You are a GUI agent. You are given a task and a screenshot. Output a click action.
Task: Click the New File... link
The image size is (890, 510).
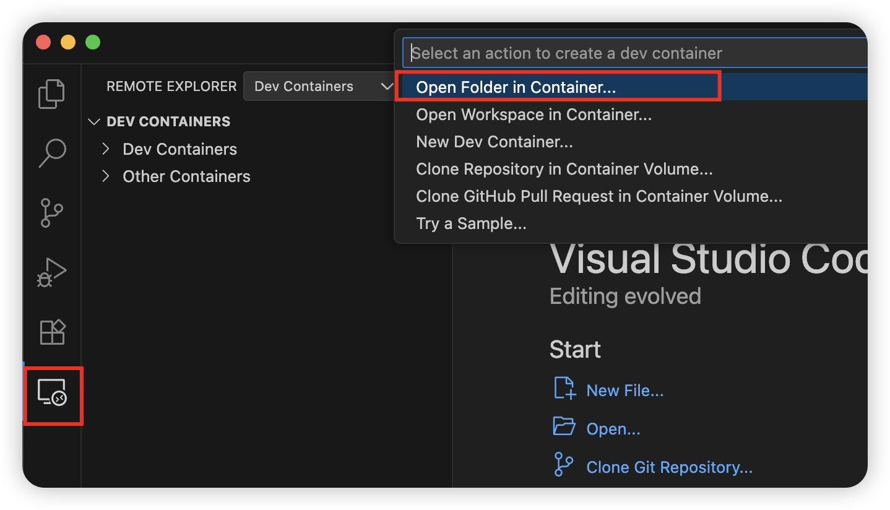(x=624, y=391)
